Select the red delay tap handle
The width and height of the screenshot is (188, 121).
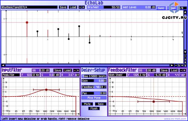27,22
